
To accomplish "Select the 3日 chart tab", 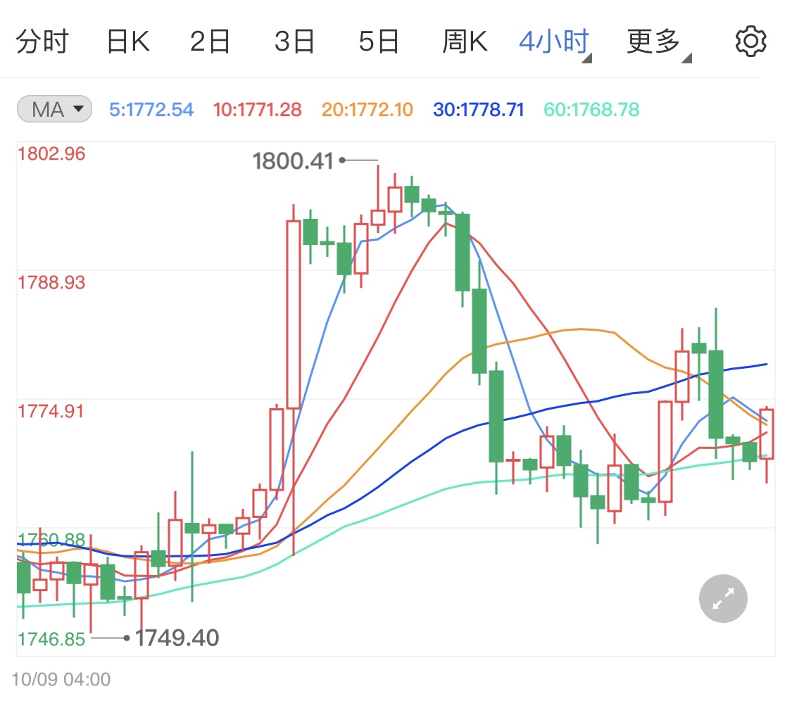I will click(294, 42).
